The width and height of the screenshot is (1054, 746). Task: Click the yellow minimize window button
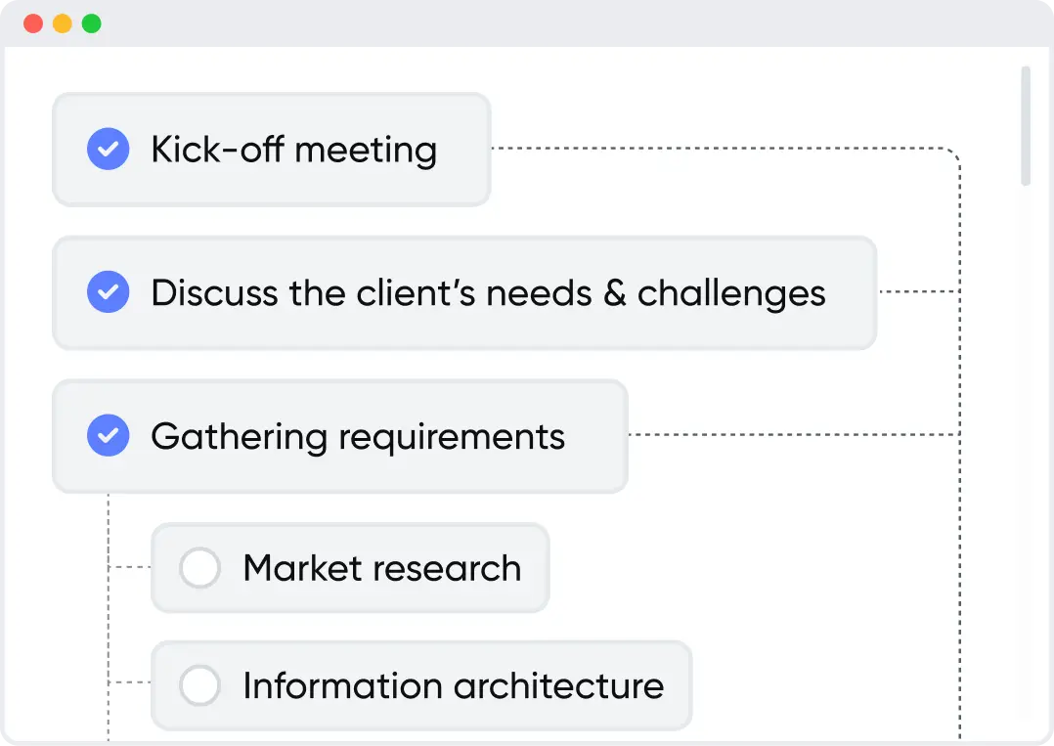(63, 23)
